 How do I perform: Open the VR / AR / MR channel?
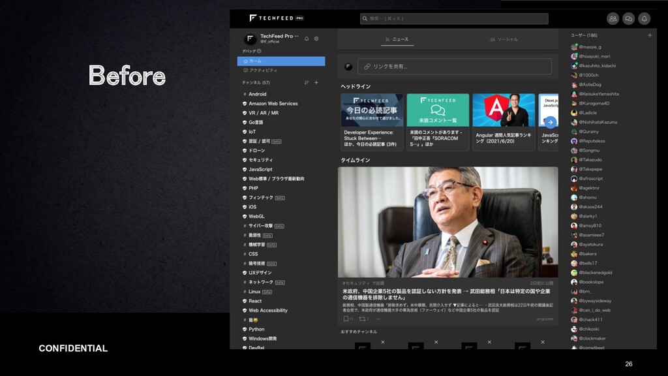click(x=264, y=113)
